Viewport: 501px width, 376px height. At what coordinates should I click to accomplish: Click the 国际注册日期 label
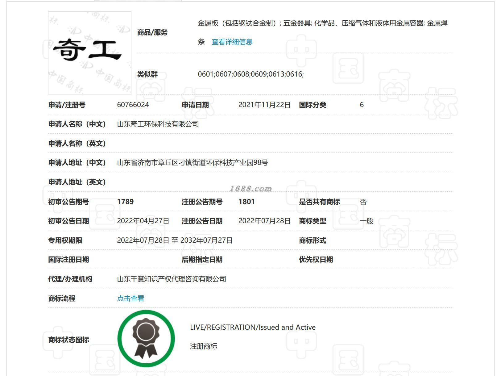pos(68,260)
